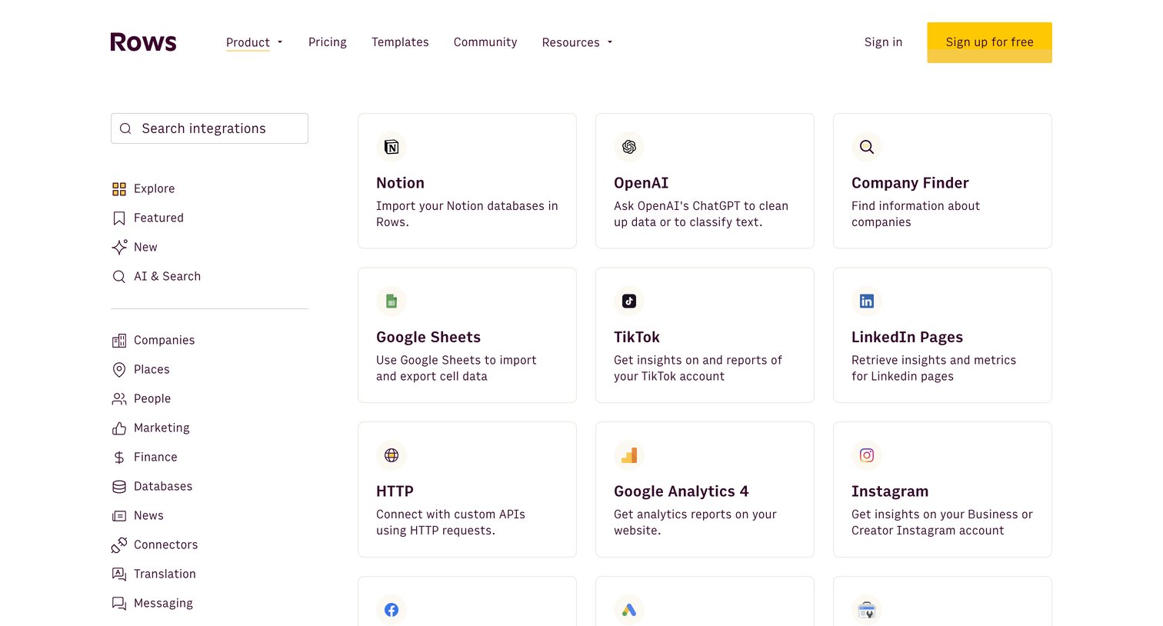Click the Google Analytics 4 icon

point(629,455)
